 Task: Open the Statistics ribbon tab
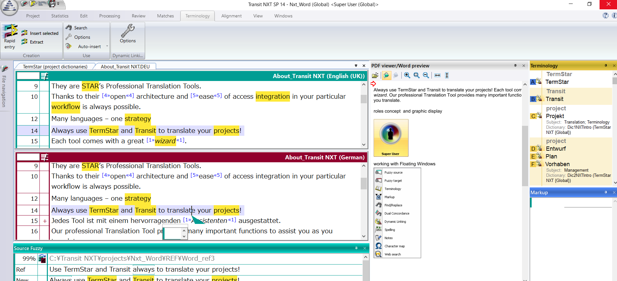coord(60,16)
